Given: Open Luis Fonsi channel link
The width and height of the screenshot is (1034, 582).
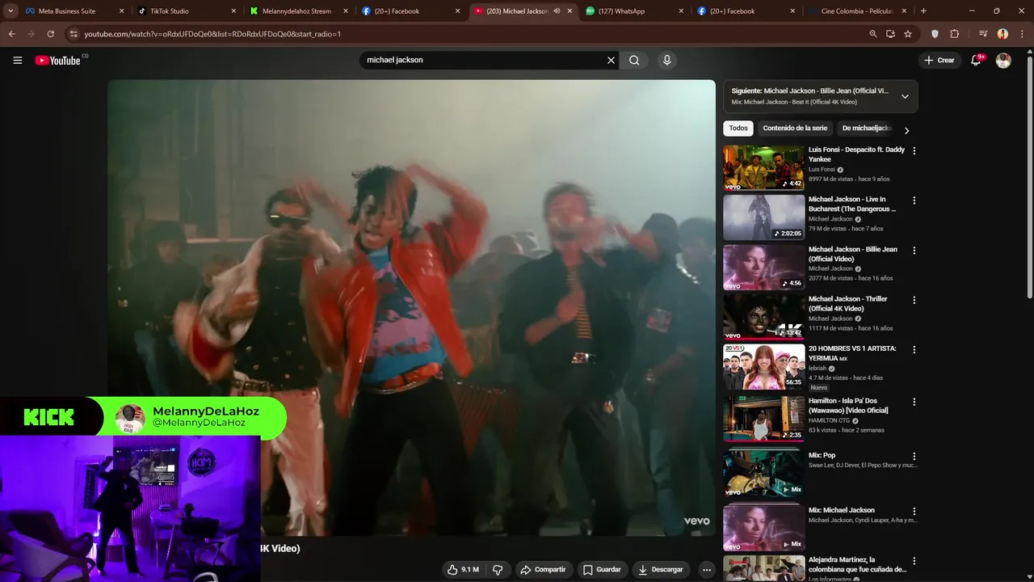Looking at the screenshot, I should click(822, 170).
